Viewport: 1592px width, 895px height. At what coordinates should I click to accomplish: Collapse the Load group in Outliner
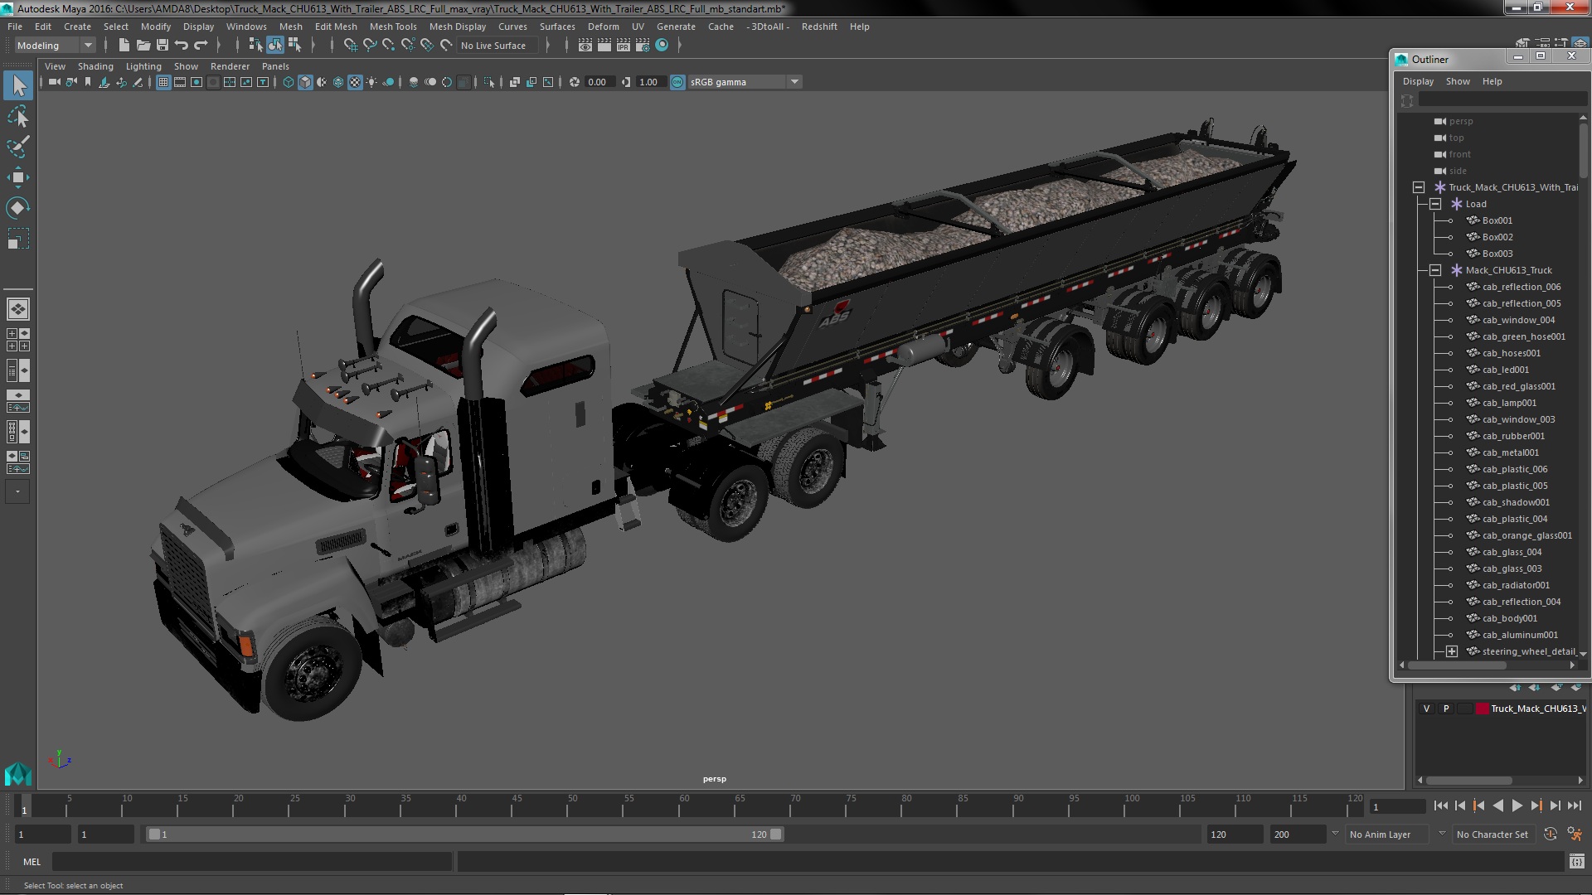click(1435, 204)
